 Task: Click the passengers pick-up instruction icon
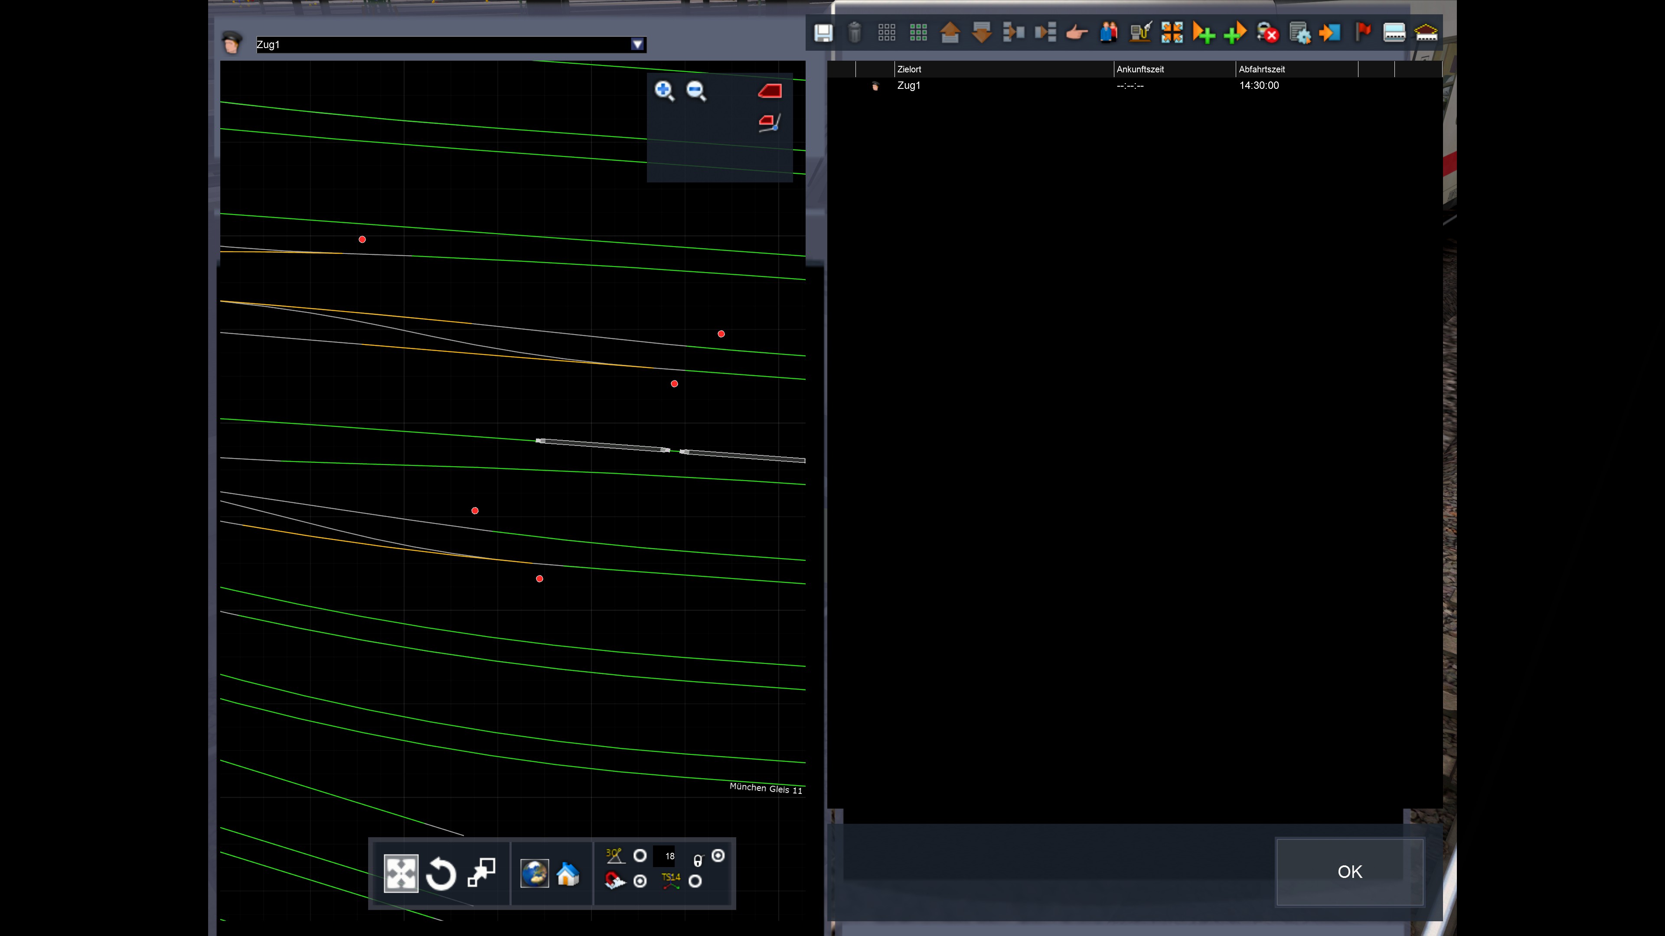point(1109,32)
